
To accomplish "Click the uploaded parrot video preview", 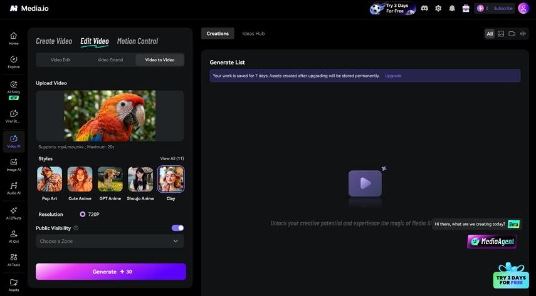I will (110, 116).
